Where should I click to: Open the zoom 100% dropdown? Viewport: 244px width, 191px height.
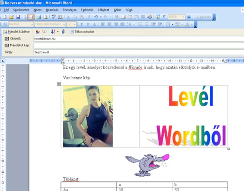184,17
